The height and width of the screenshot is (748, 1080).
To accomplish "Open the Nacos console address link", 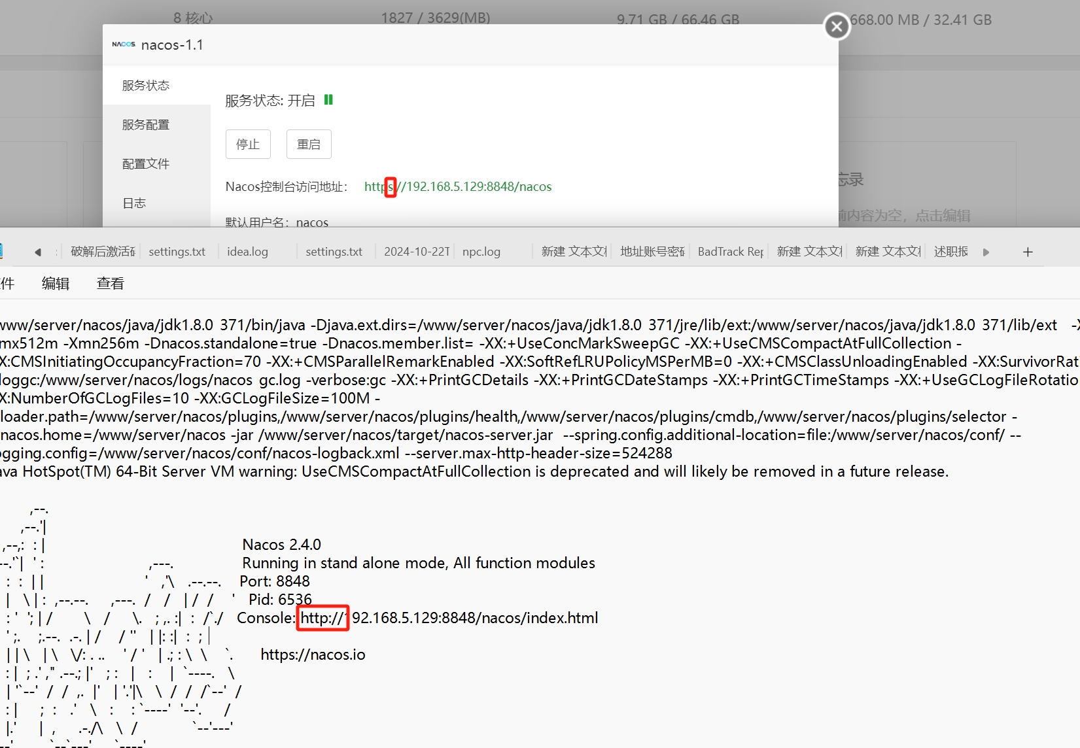I will coord(458,186).
